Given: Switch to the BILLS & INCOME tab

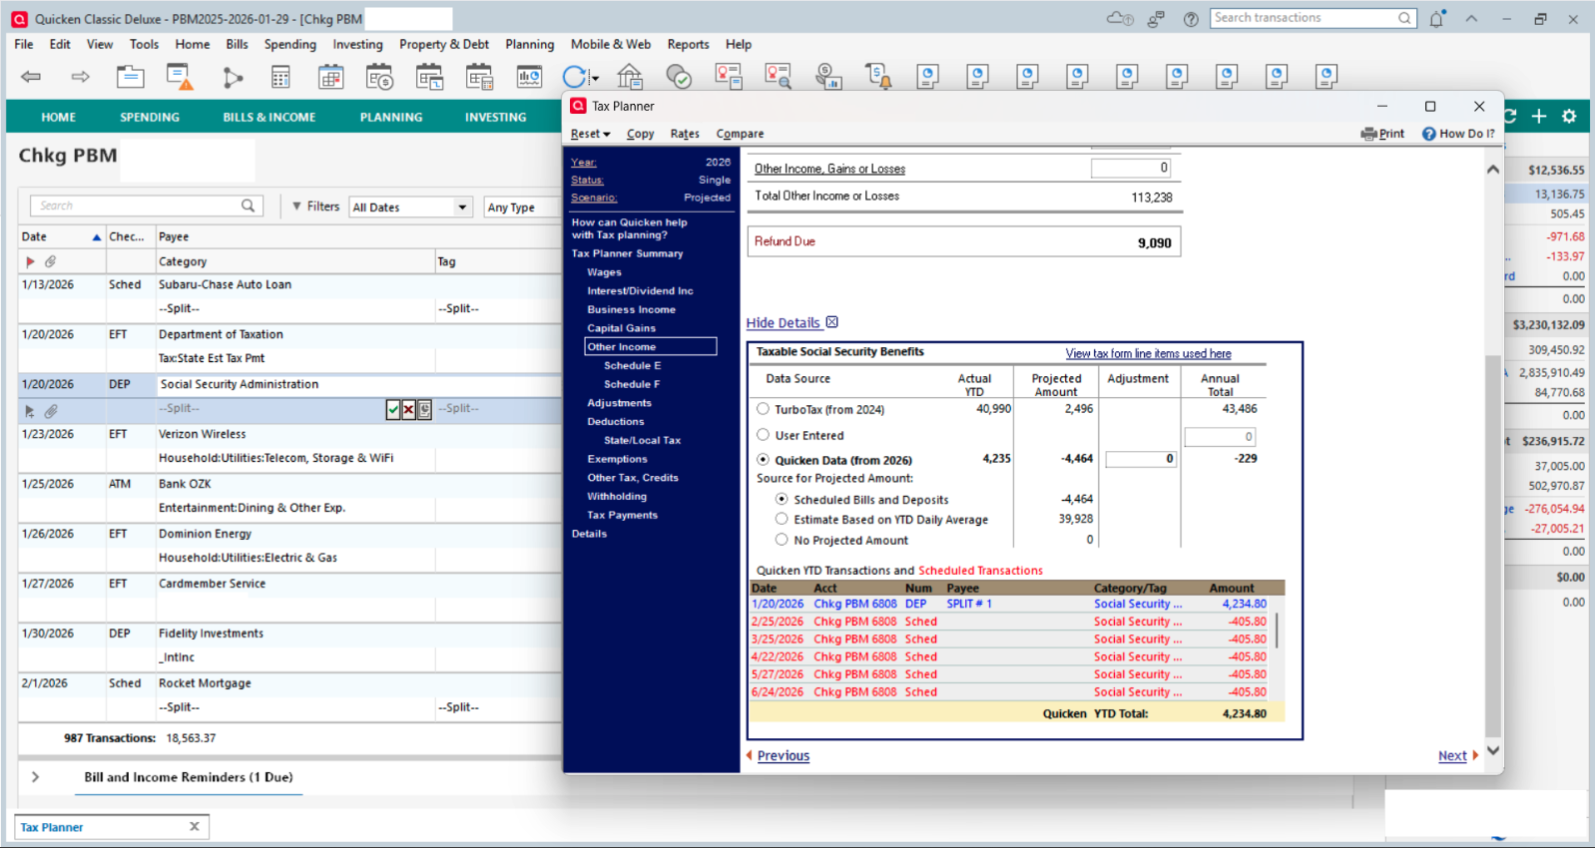Looking at the screenshot, I should (x=268, y=117).
